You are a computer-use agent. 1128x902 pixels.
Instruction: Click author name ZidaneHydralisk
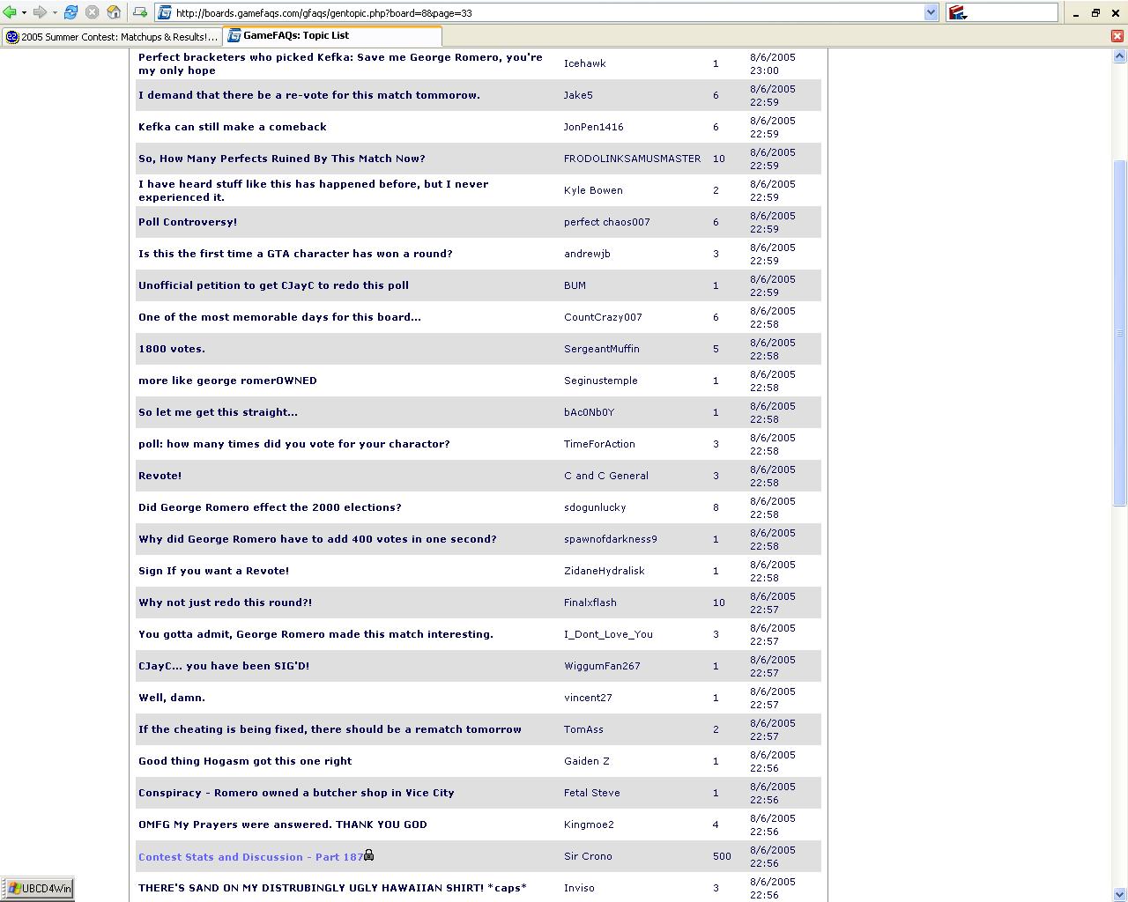[605, 571]
